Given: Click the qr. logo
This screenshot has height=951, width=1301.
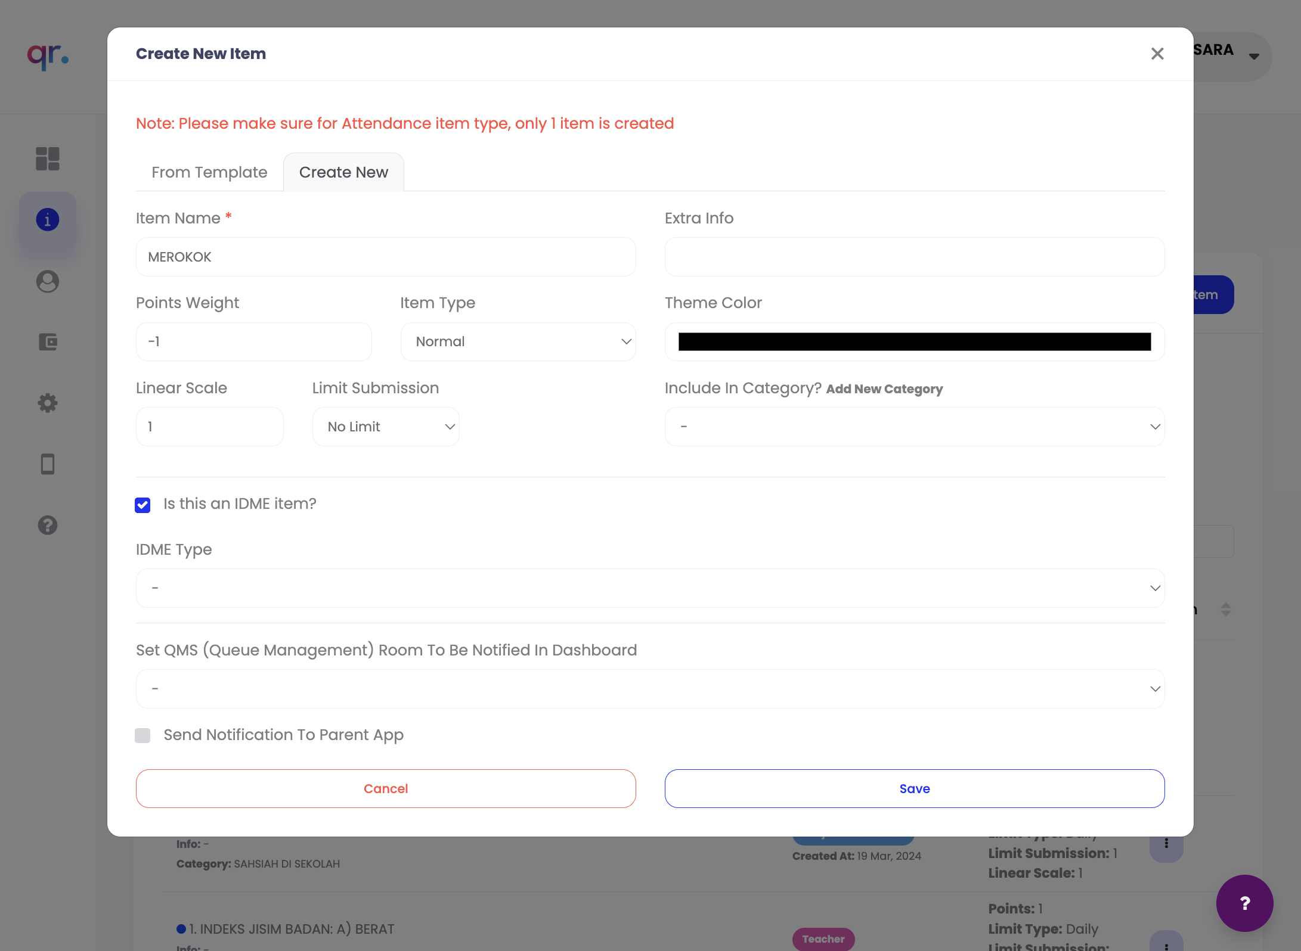Looking at the screenshot, I should 48,57.
